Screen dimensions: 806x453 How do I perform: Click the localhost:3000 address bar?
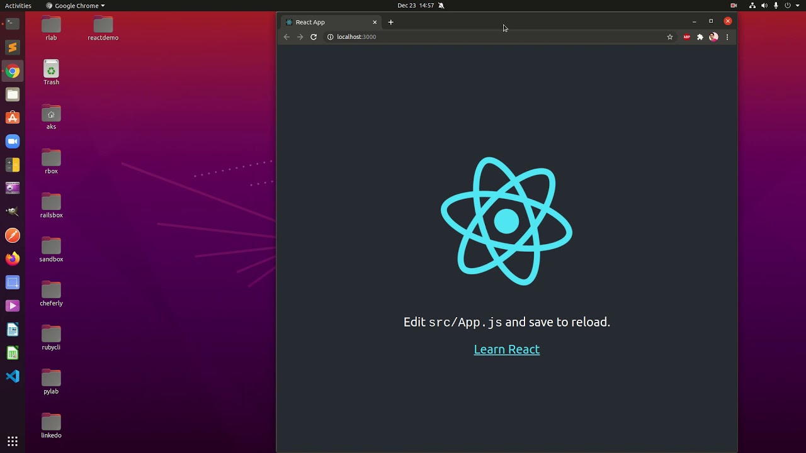[494, 37]
